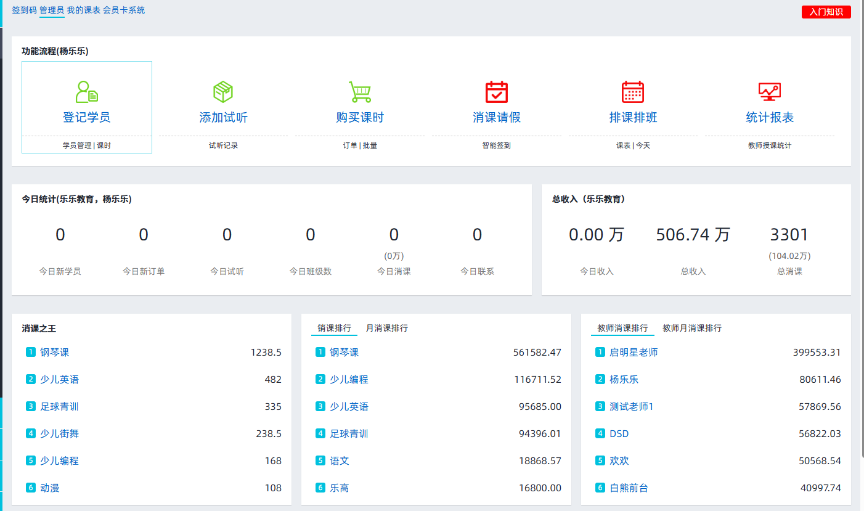Open 钢琴课 in the 销课排行 list
This screenshot has width=864, height=511.
pos(344,352)
